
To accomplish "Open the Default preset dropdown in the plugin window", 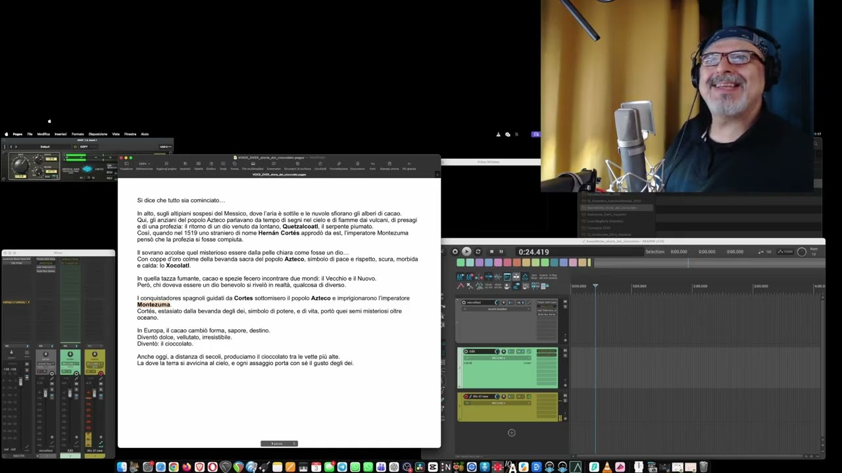I will point(45,146).
